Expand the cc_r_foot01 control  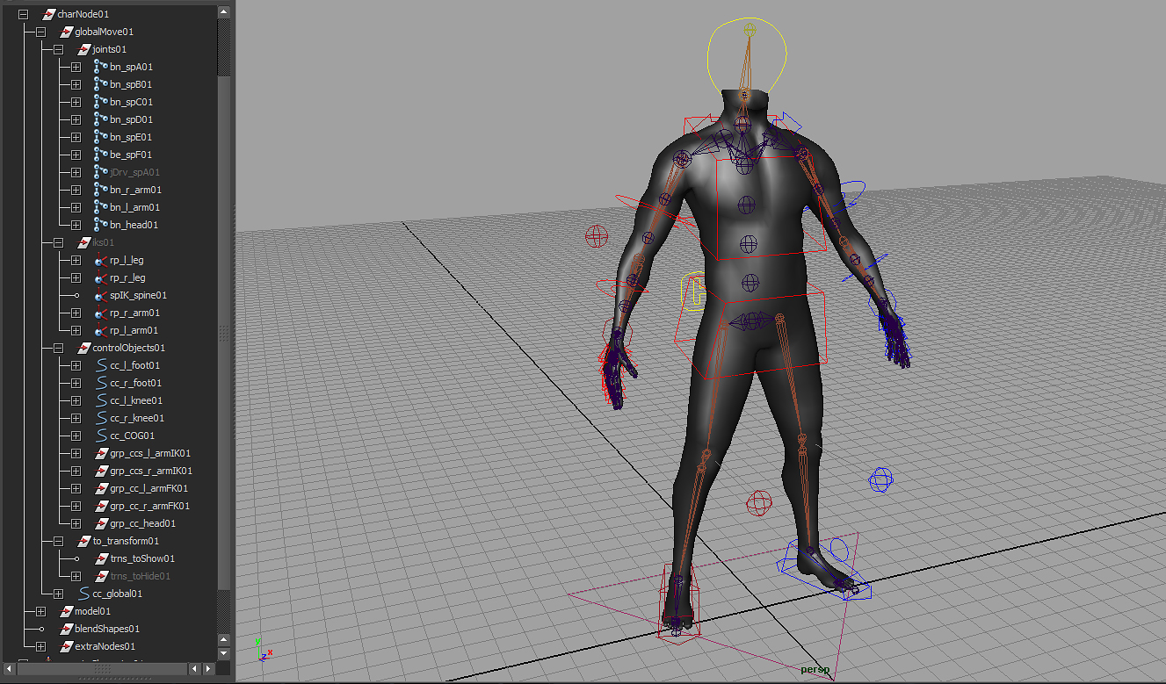[x=76, y=383]
